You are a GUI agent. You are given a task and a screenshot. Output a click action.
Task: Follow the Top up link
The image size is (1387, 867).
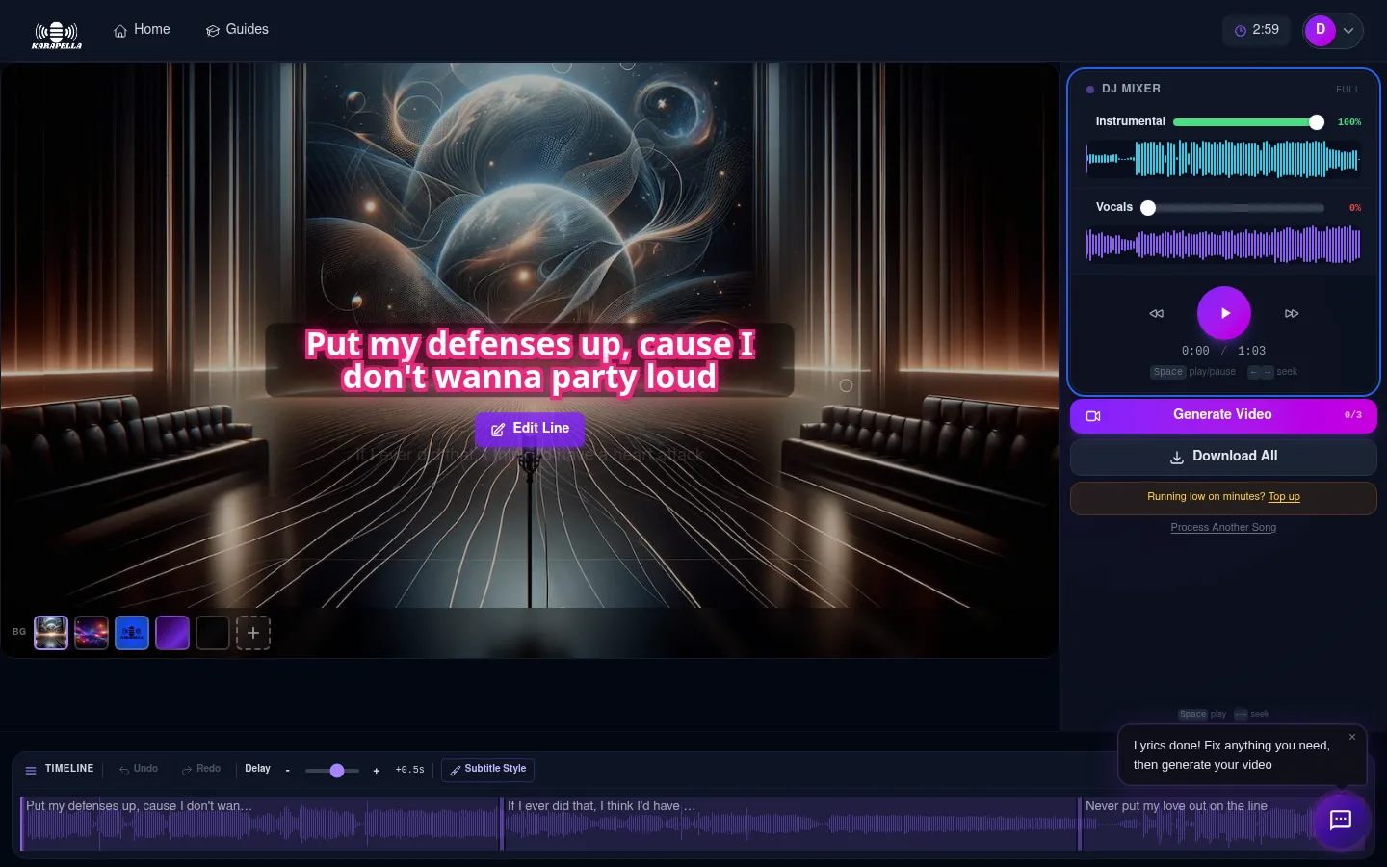tap(1284, 497)
